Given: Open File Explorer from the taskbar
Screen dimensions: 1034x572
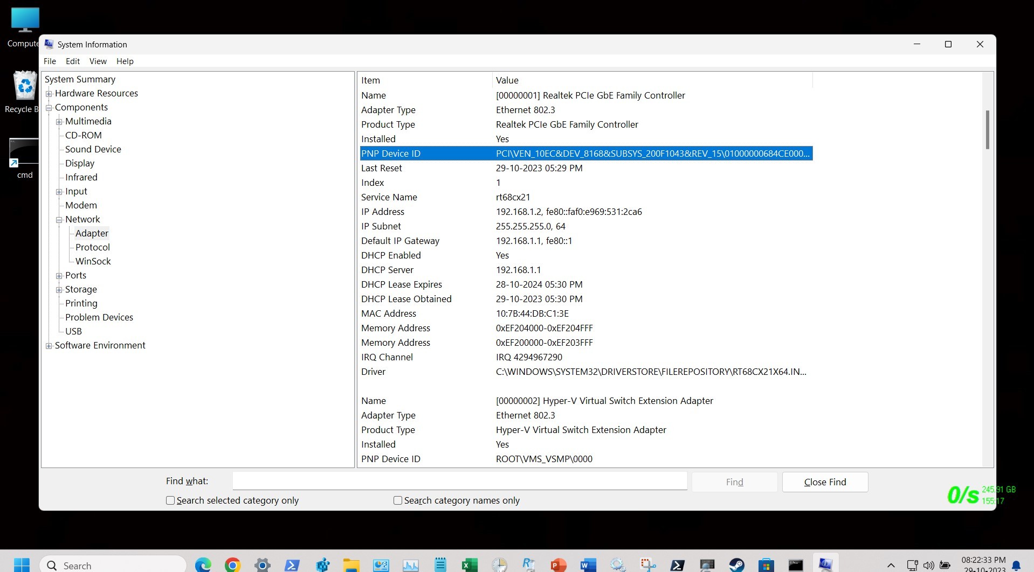Looking at the screenshot, I should tap(351, 565).
